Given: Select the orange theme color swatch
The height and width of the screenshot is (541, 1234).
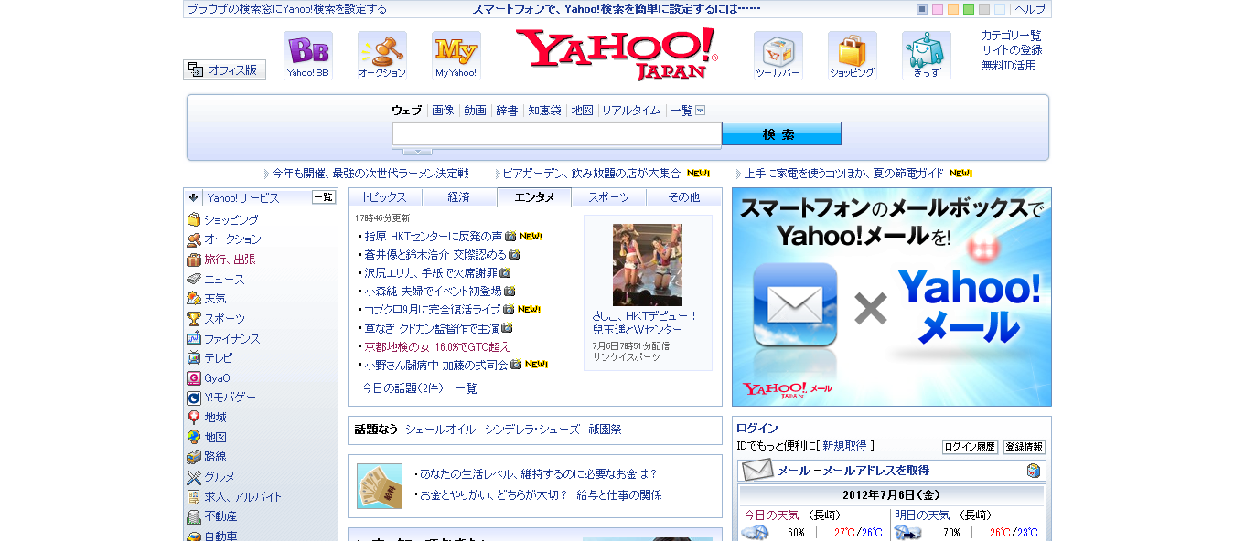Looking at the screenshot, I should tap(953, 9).
